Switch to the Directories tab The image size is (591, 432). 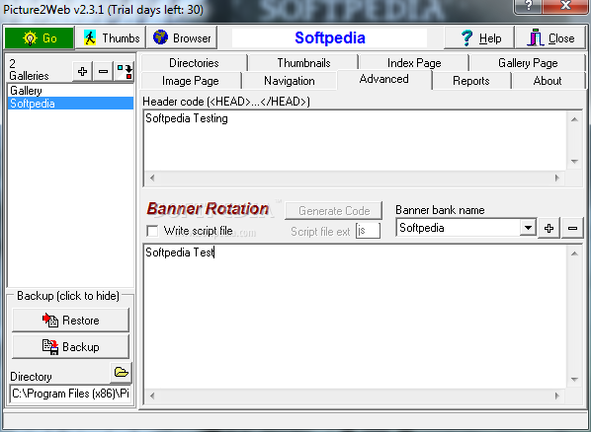coord(194,63)
